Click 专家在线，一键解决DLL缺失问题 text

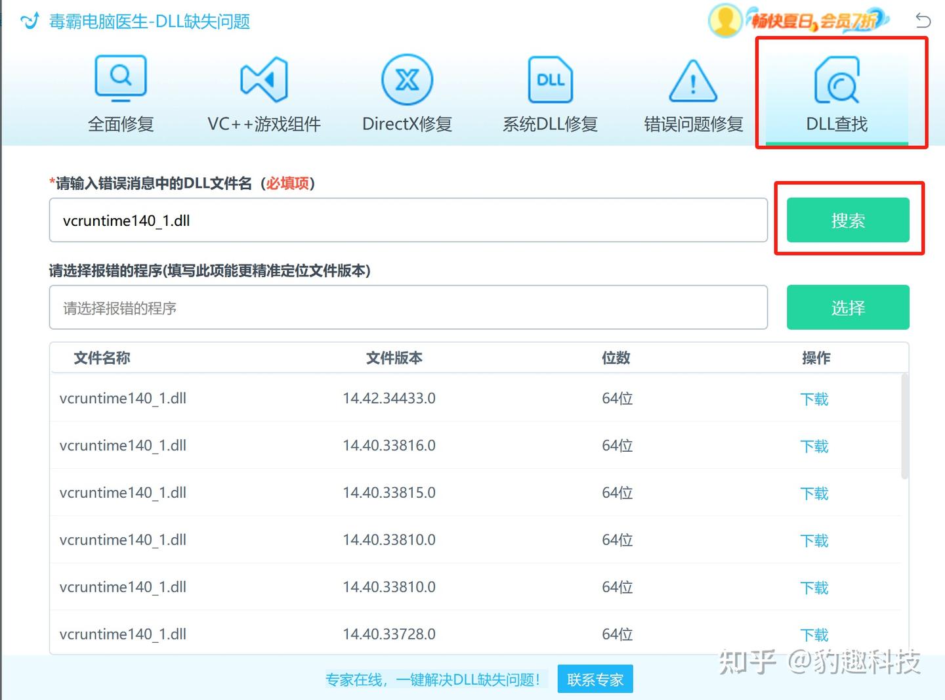[433, 680]
